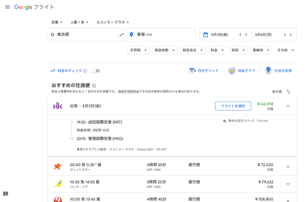
Task: Open the 料金グラフ price graph
Action: coord(242,71)
